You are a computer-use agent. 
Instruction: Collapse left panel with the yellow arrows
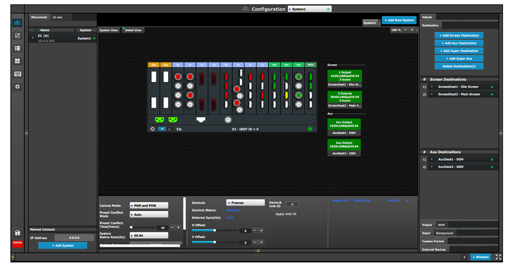(x=26, y=133)
